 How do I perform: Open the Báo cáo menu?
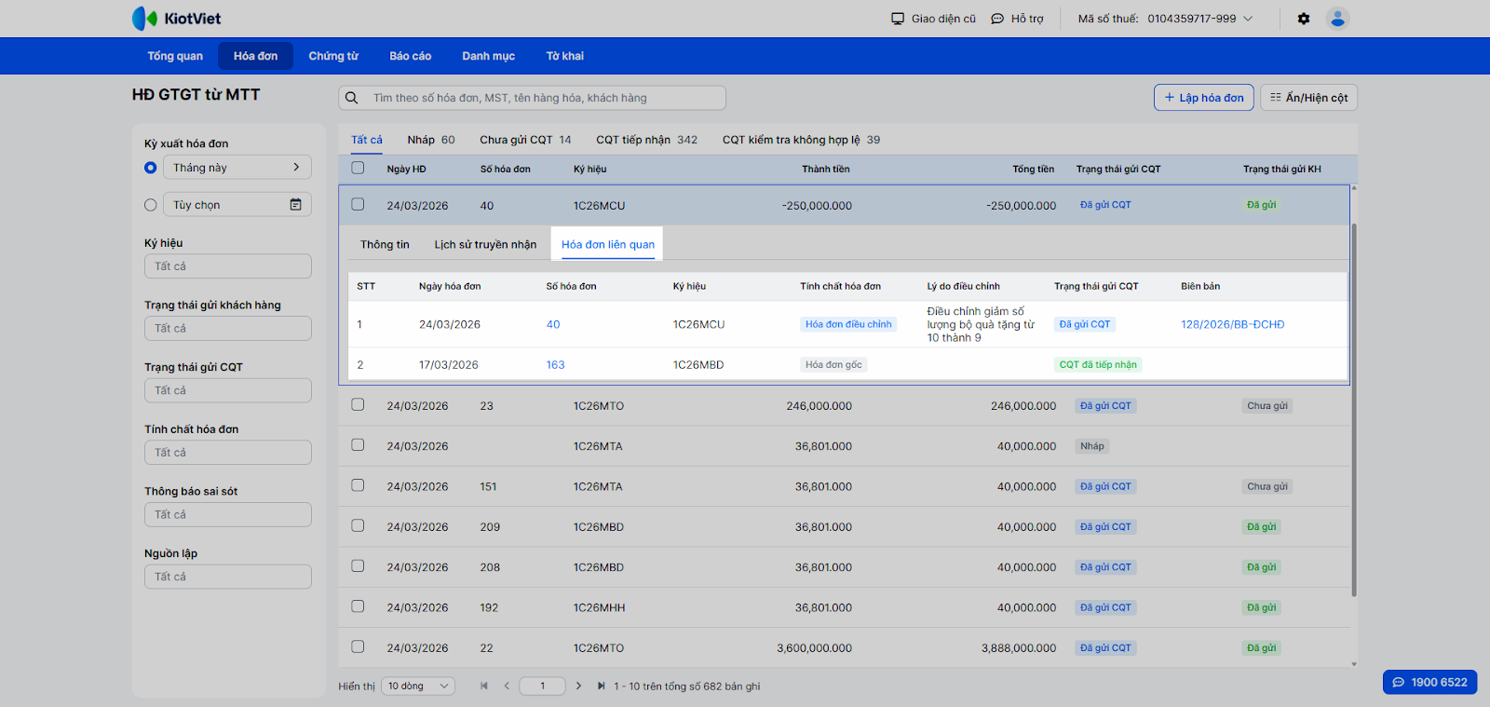(x=410, y=56)
